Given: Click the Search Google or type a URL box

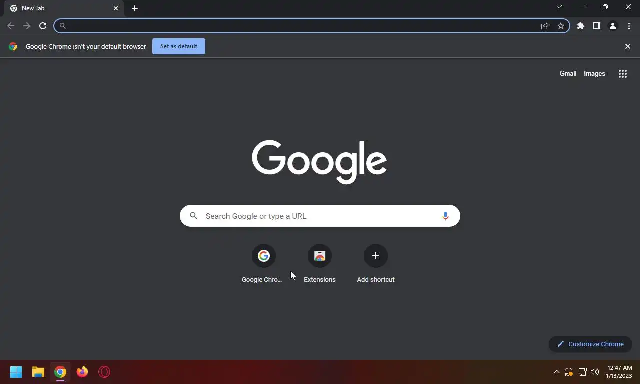Looking at the screenshot, I should (x=320, y=216).
